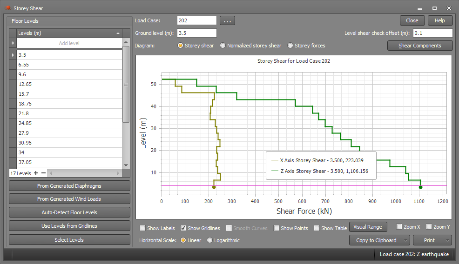Select level row 15.7
The width and height of the screenshot is (459, 264).
(69, 94)
